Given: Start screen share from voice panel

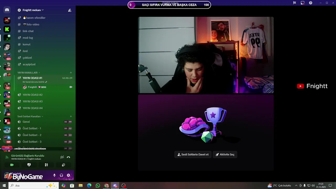Looking at the screenshot, I should (x=29, y=165).
